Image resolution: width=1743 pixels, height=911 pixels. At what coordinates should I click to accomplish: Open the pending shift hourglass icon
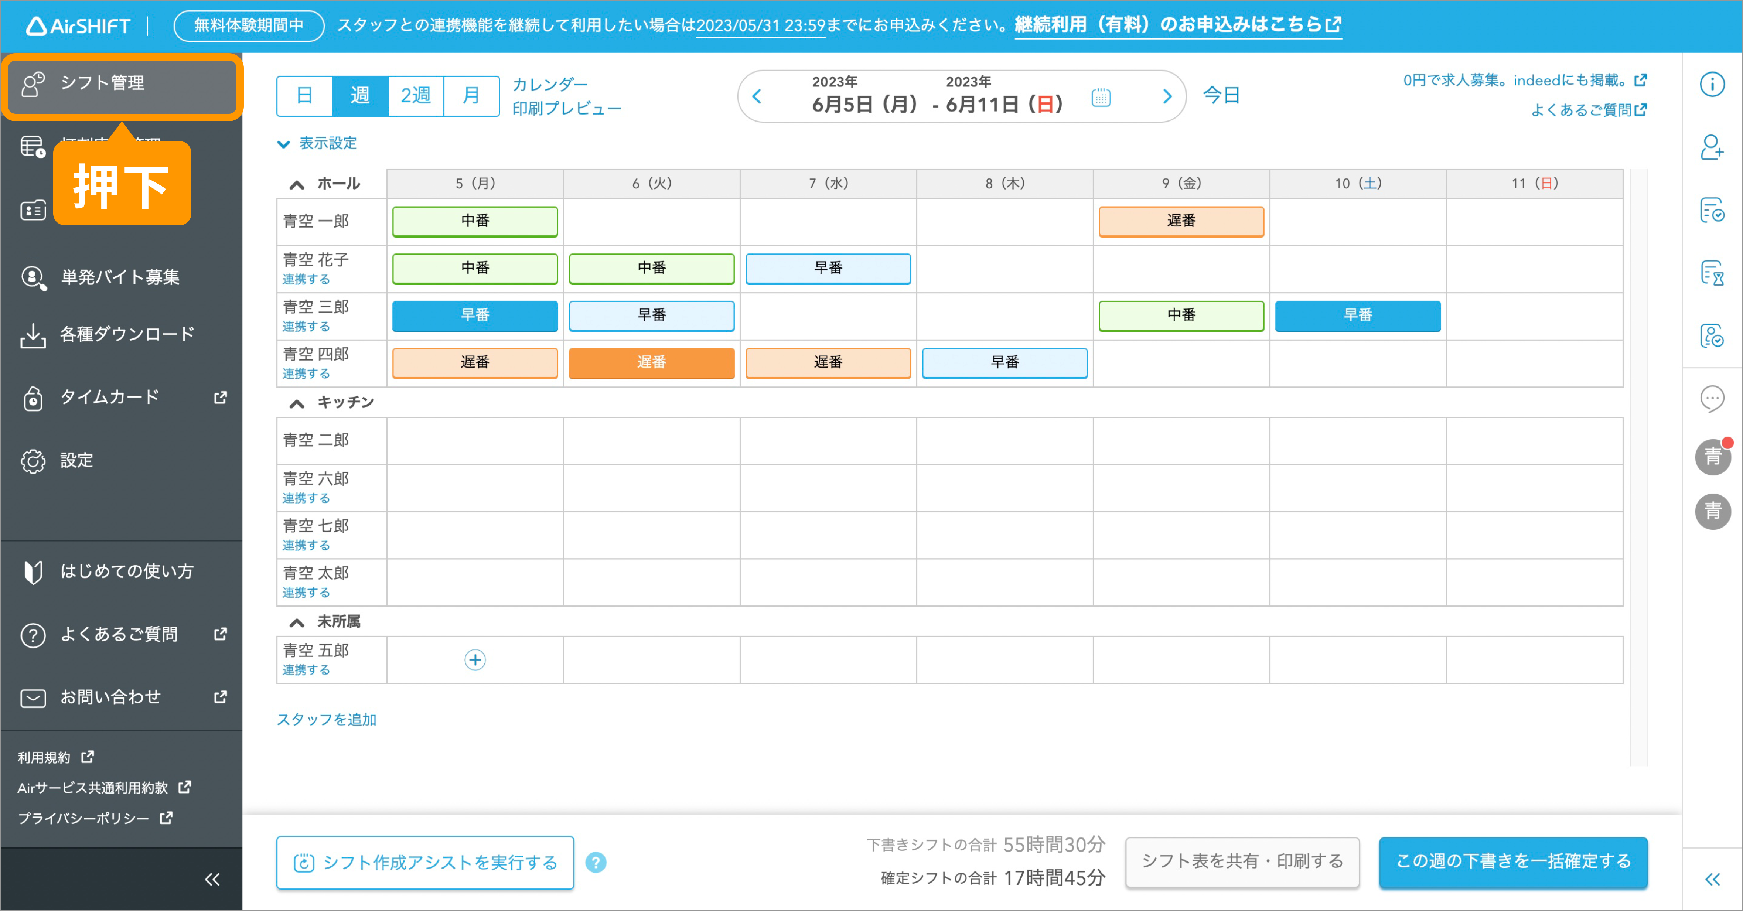click(1712, 273)
